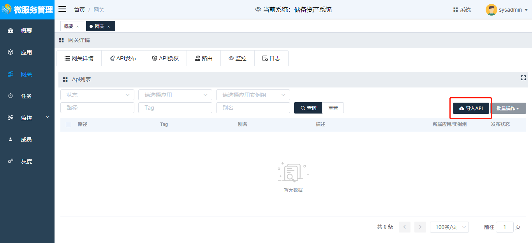Close the 概要 page tab

pyautogui.click(x=78, y=26)
